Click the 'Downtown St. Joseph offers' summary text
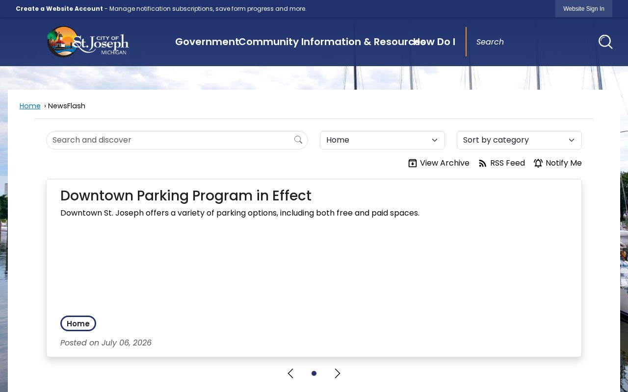 [240, 213]
